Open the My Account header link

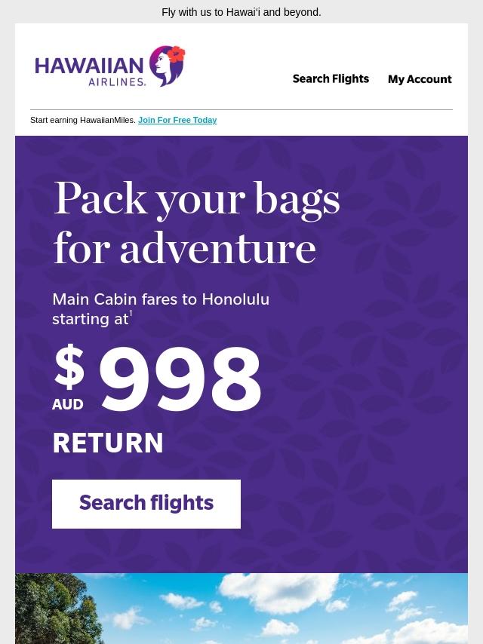pos(420,79)
